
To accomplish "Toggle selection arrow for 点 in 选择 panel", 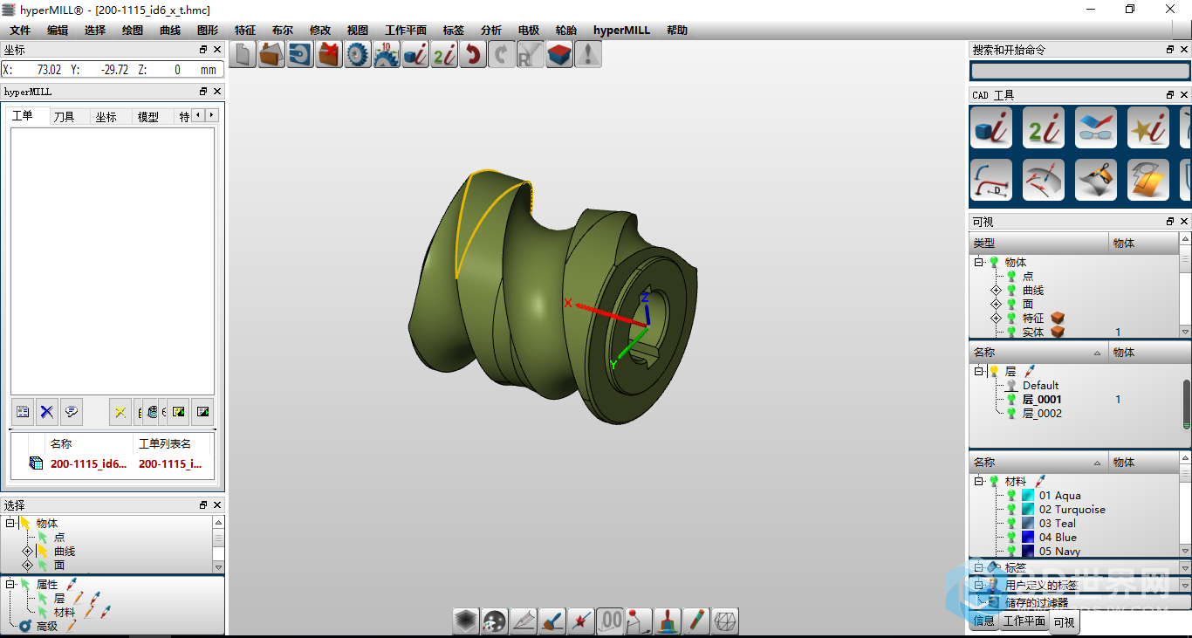I will click(x=43, y=537).
